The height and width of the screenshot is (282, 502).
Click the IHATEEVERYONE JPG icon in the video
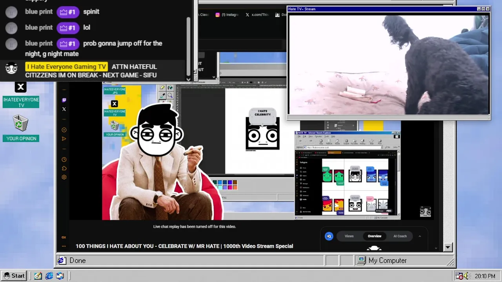[x=115, y=91]
